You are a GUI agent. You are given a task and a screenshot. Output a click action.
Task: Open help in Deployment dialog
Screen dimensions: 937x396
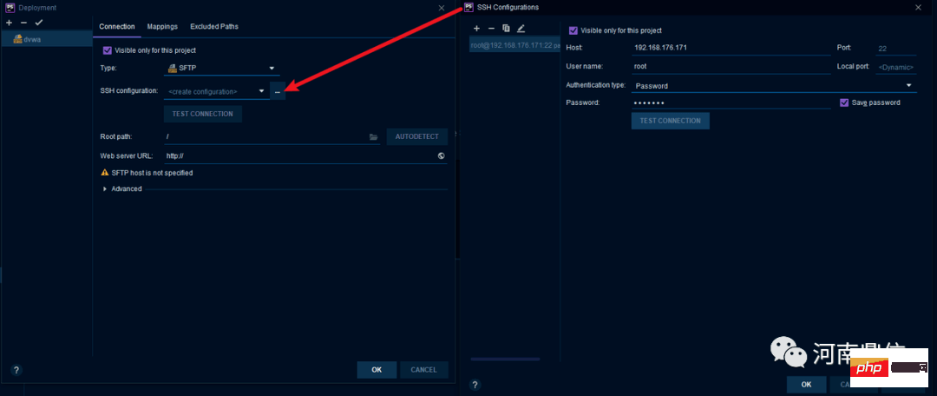pyautogui.click(x=16, y=370)
